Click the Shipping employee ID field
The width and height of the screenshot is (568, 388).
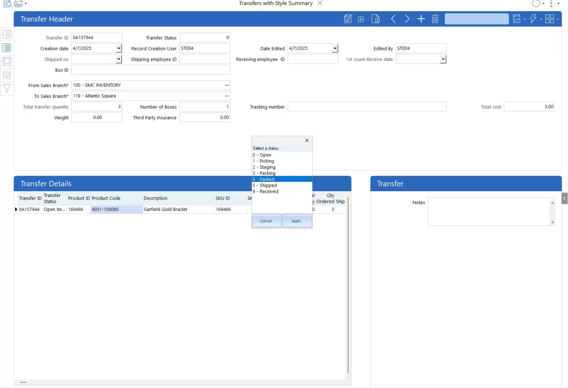tap(205, 59)
